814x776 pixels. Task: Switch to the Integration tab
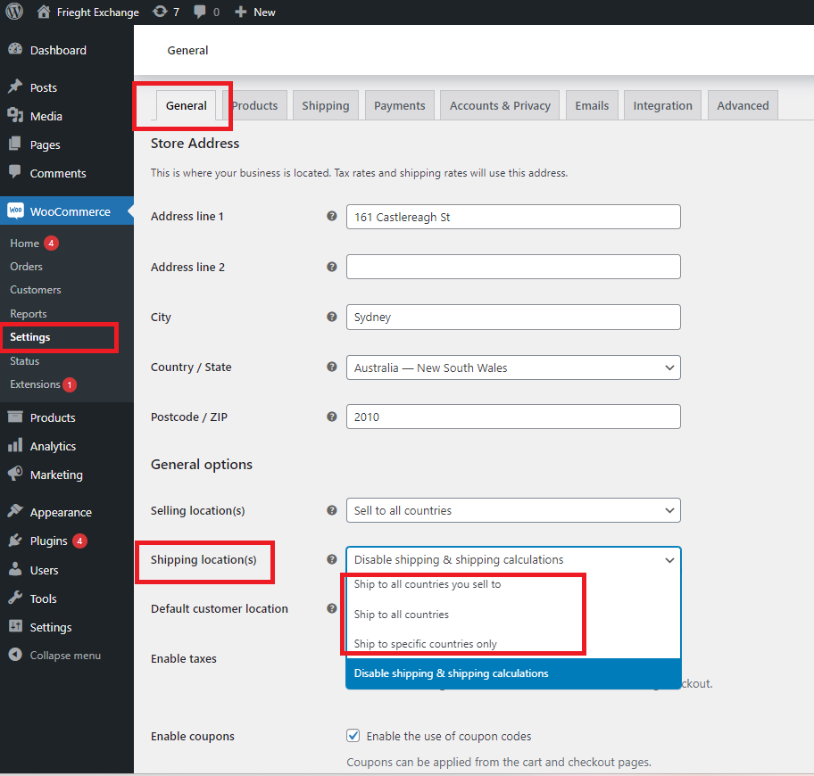click(662, 105)
